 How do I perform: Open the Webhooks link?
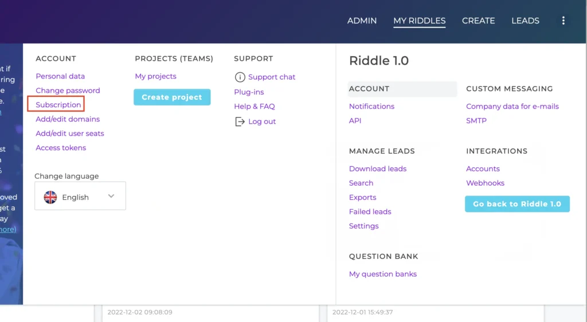click(x=485, y=183)
